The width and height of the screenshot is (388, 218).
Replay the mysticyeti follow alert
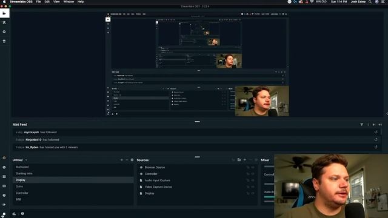(376, 132)
